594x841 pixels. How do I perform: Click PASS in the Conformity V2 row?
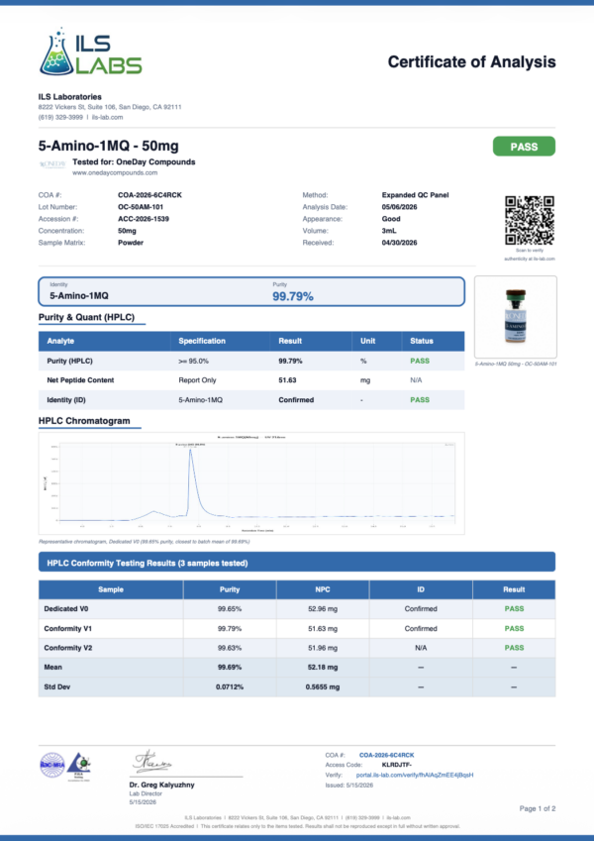[514, 648]
